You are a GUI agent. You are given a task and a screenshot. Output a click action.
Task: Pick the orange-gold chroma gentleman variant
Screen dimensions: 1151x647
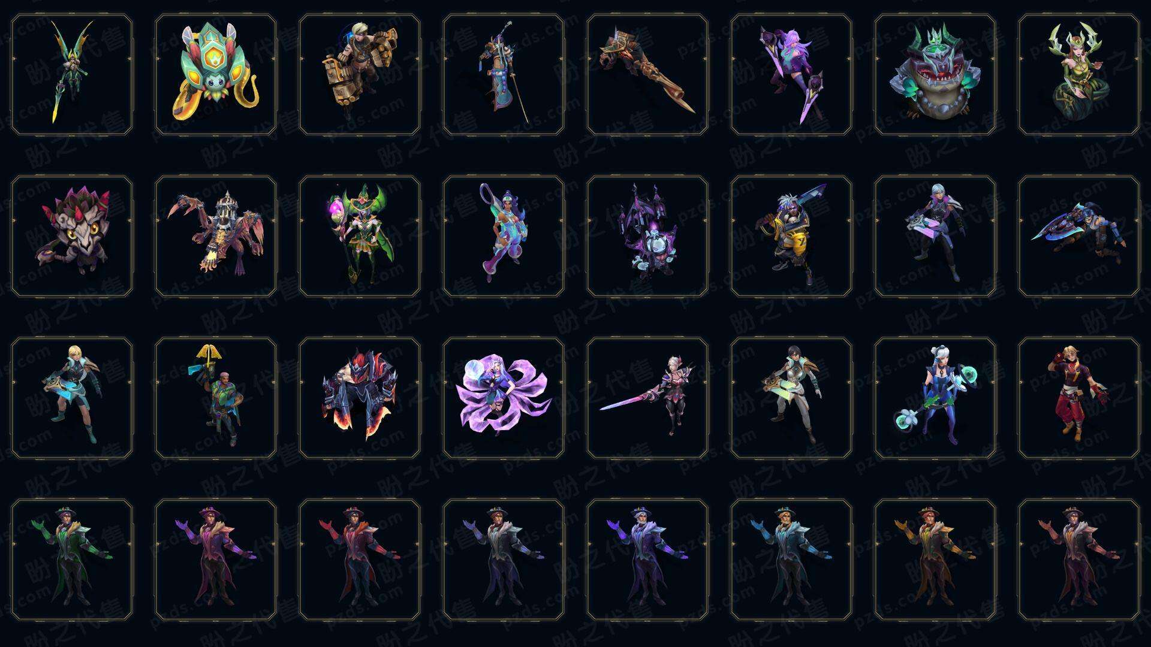click(935, 560)
